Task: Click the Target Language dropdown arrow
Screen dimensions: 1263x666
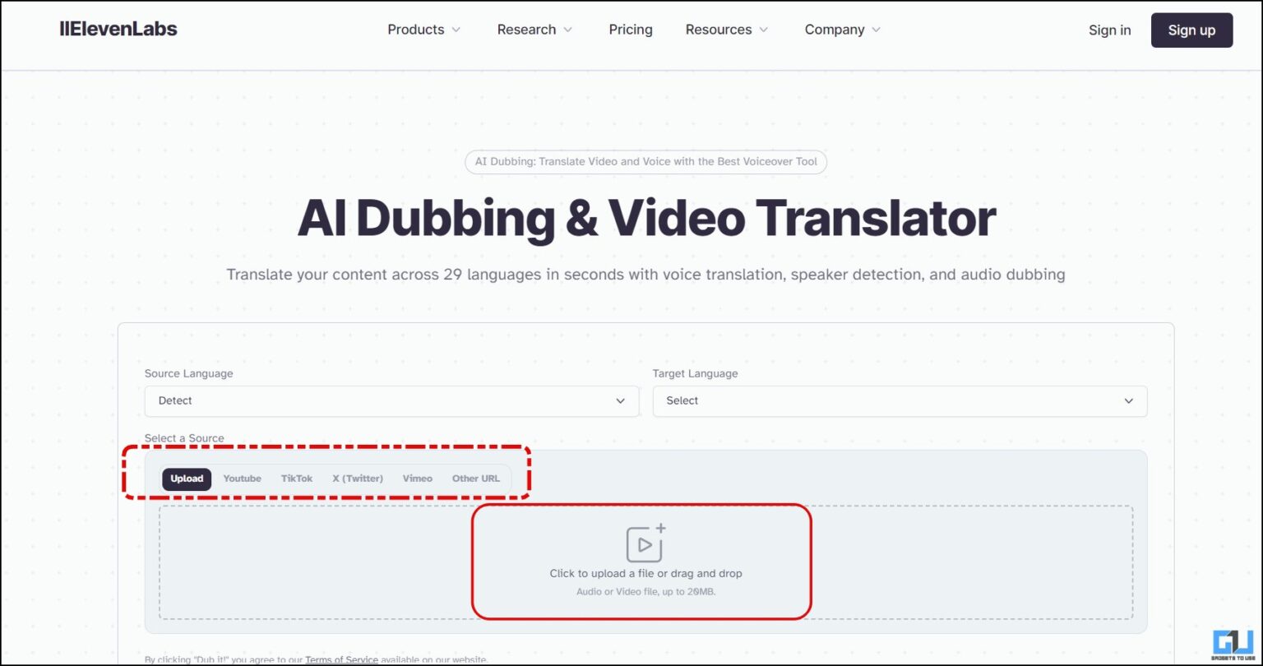Action: point(1129,401)
